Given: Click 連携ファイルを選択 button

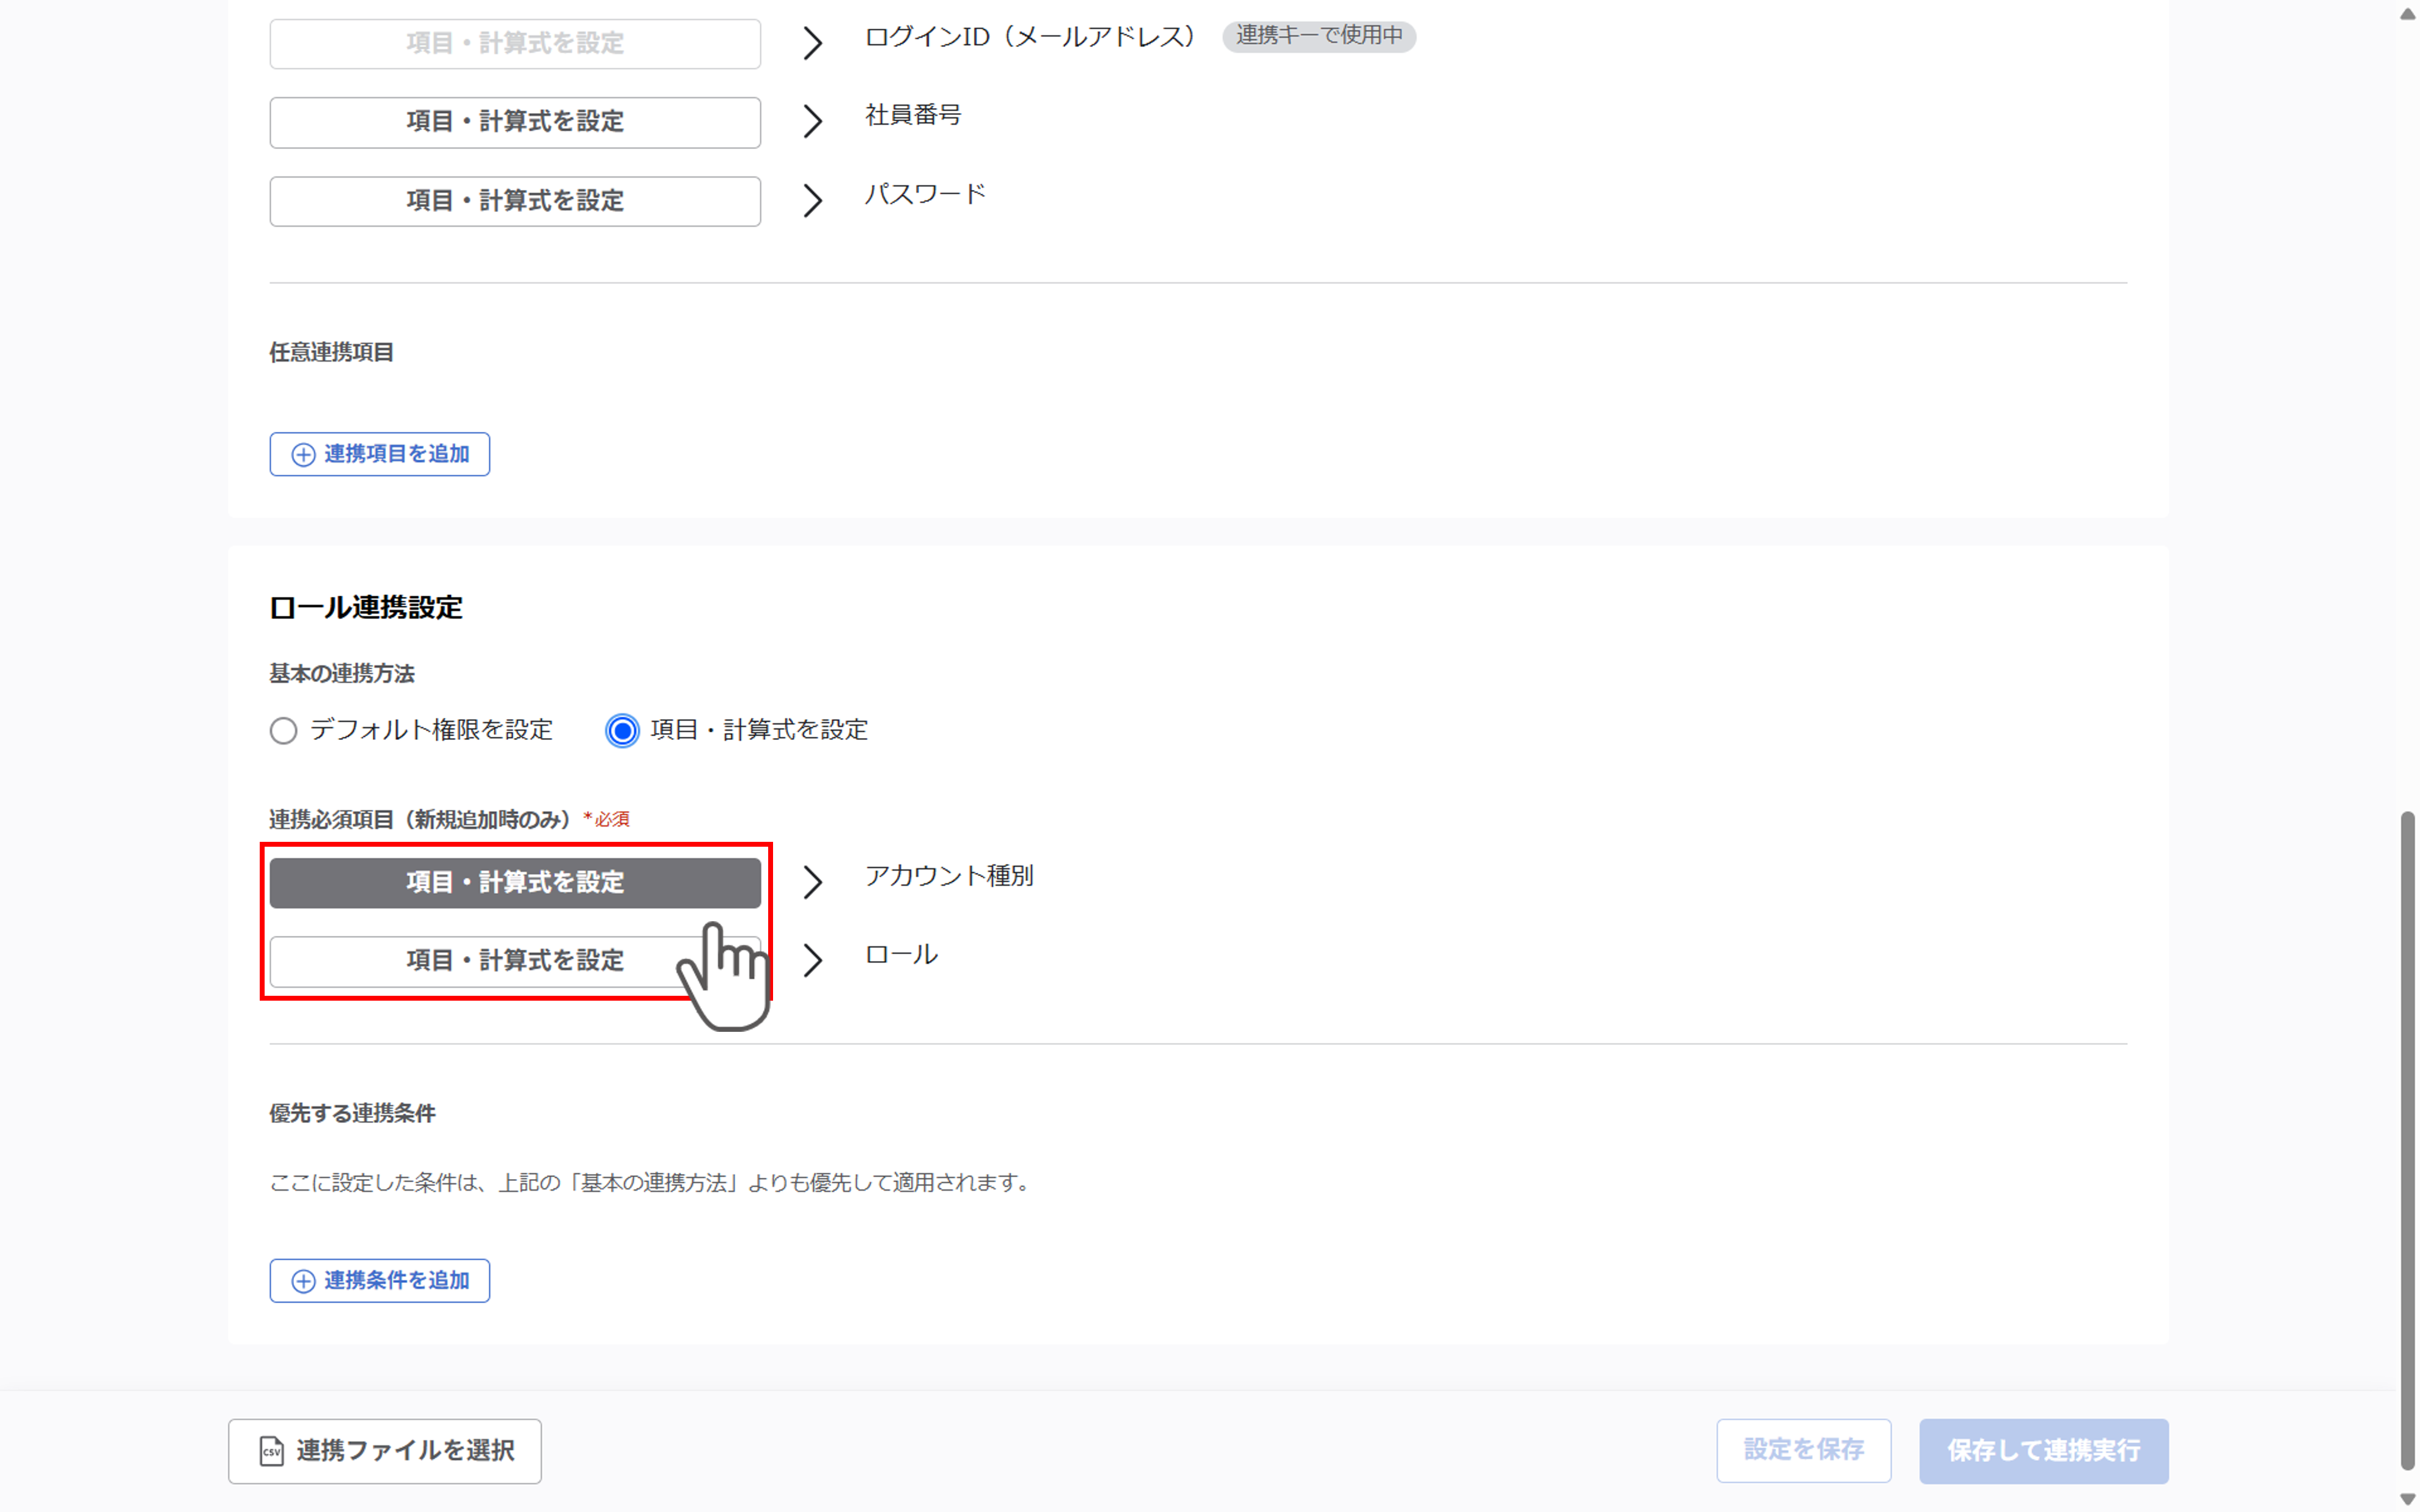Looking at the screenshot, I should (x=385, y=1451).
